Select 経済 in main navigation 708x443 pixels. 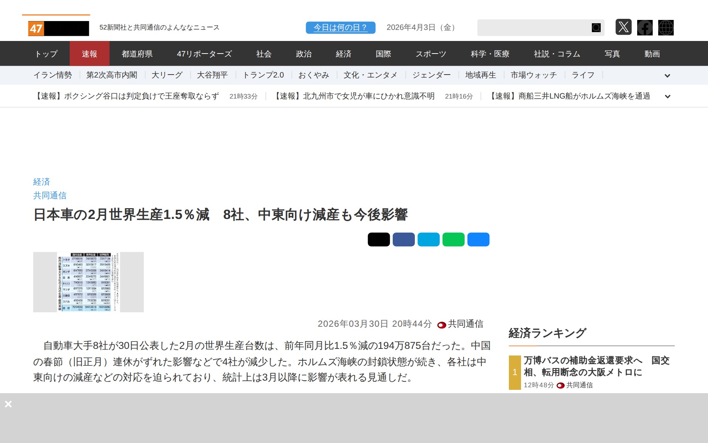(343, 54)
